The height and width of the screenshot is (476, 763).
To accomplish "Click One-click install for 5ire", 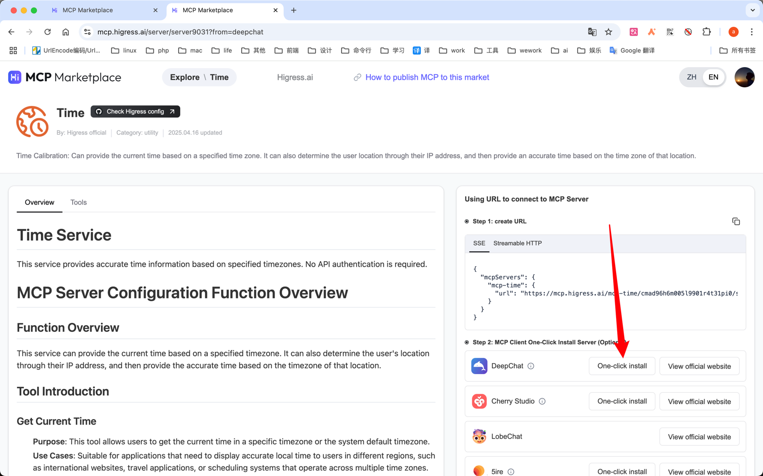I will [622, 470].
